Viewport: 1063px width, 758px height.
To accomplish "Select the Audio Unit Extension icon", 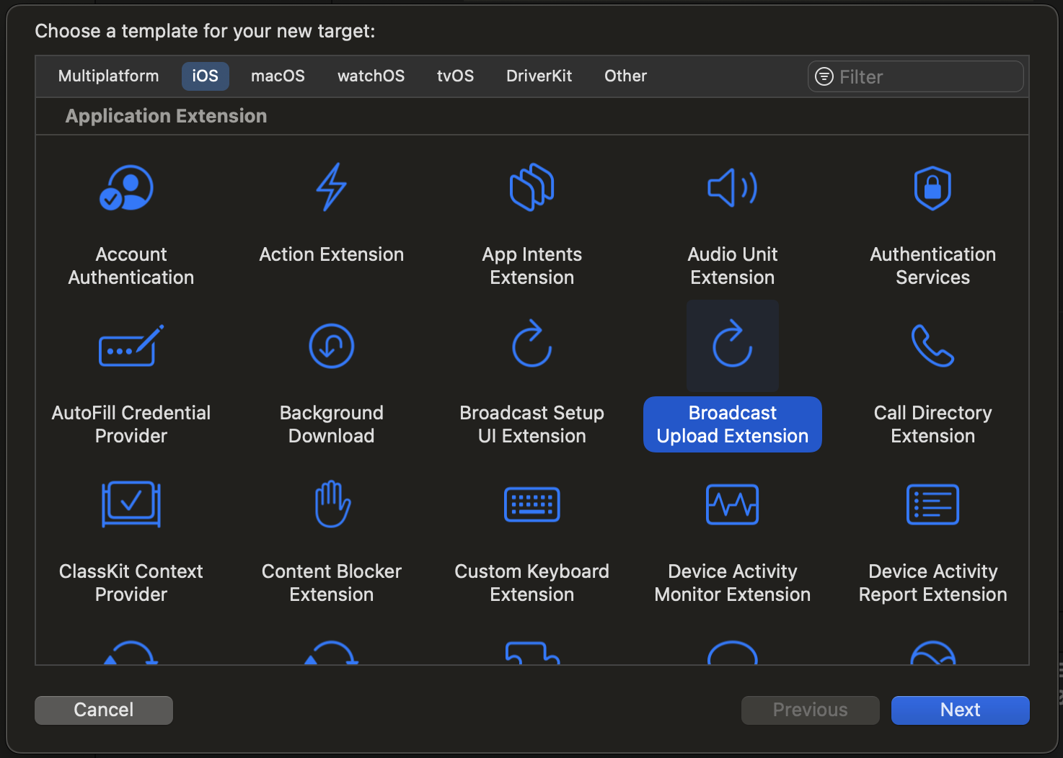I will 732,187.
